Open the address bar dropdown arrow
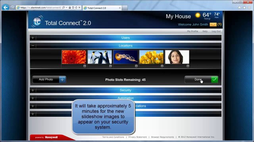The height and width of the screenshot is (142, 254). tap(67, 7)
